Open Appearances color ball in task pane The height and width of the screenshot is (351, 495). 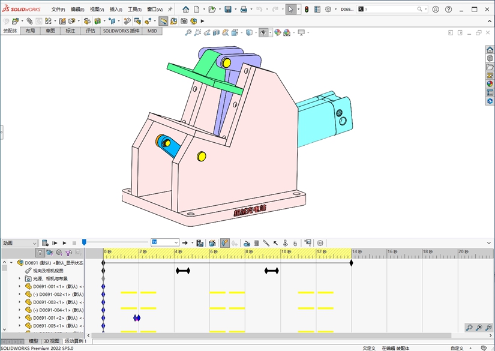pyautogui.click(x=490, y=84)
